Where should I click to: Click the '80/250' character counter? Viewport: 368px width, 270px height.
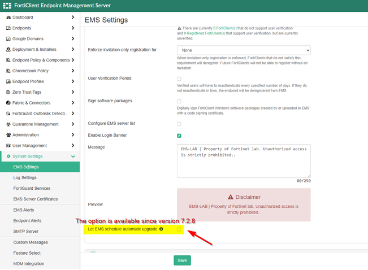(304, 181)
